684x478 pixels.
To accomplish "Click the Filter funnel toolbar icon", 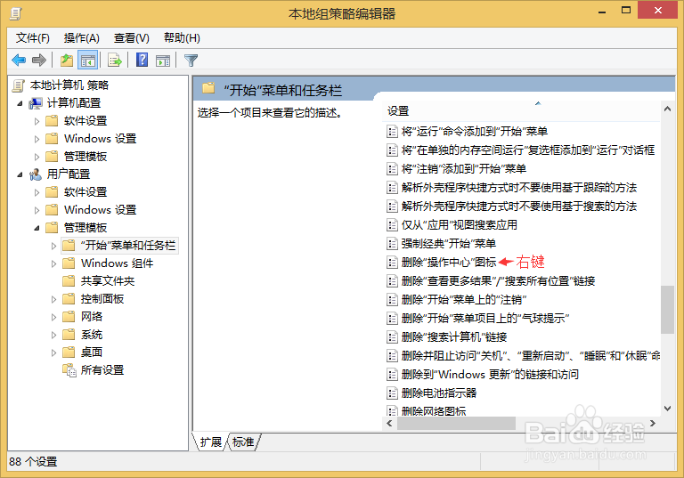I will tap(191, 61).
